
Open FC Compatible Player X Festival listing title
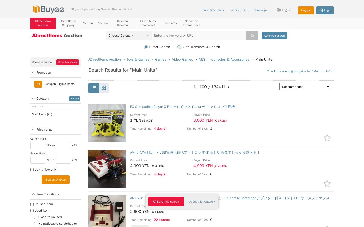tap(182, 107)
